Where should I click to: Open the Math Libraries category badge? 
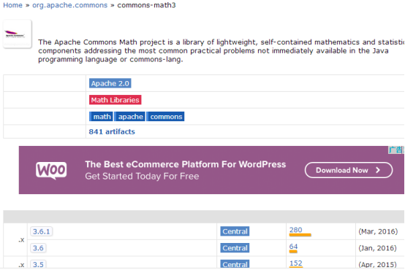116,100
